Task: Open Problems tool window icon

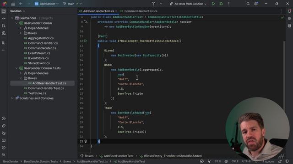Action: (4, 148)
